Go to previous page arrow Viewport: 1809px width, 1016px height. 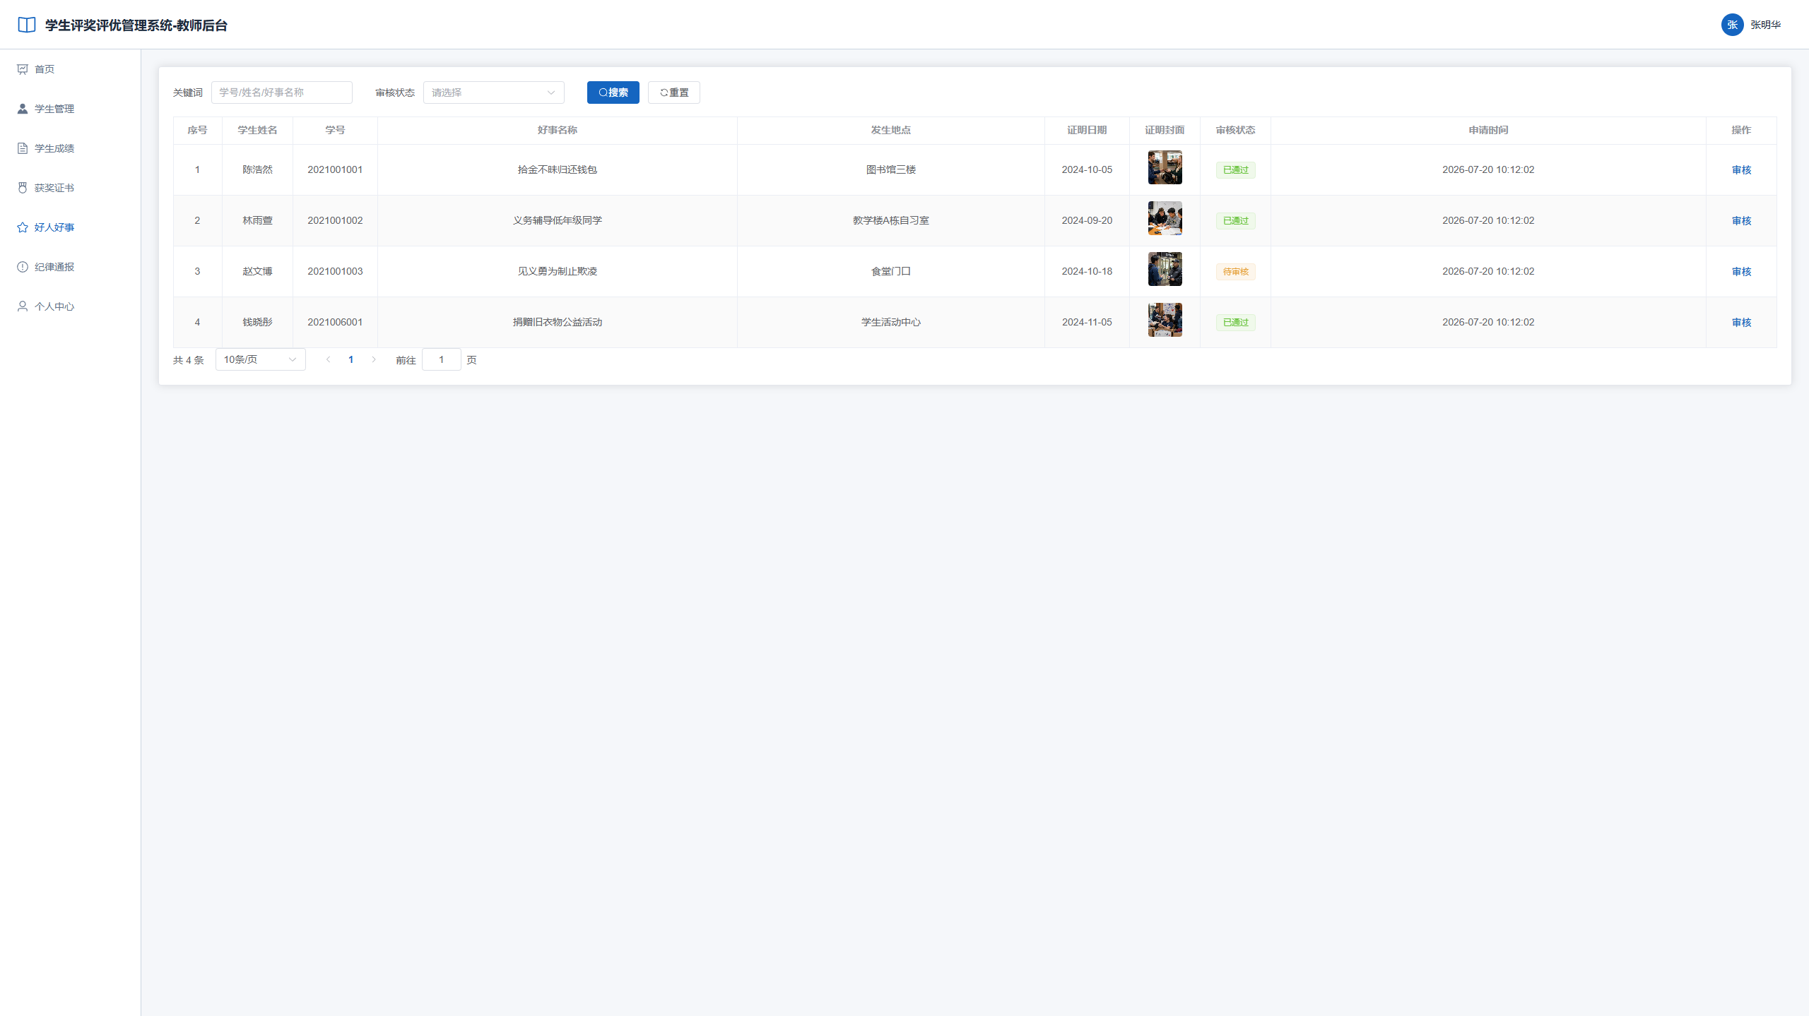[328, 359]
